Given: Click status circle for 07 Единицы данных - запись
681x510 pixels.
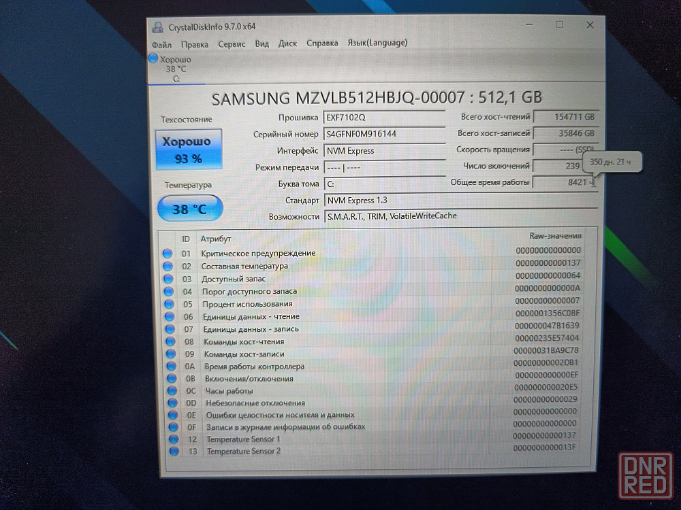Looking at the screenshot, I should pos(170,328).
